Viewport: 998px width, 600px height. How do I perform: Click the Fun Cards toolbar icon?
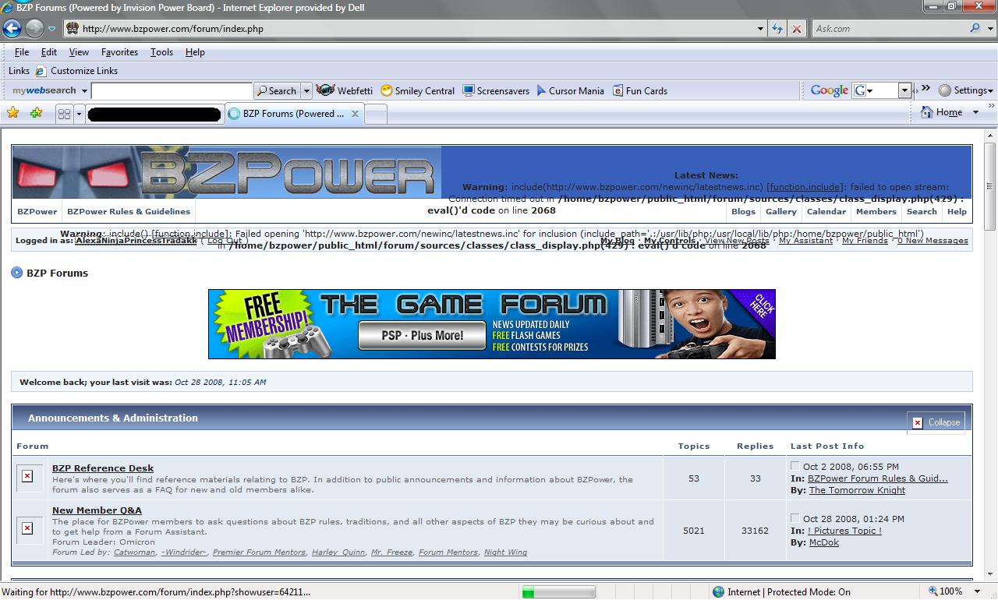coord(640,90)
